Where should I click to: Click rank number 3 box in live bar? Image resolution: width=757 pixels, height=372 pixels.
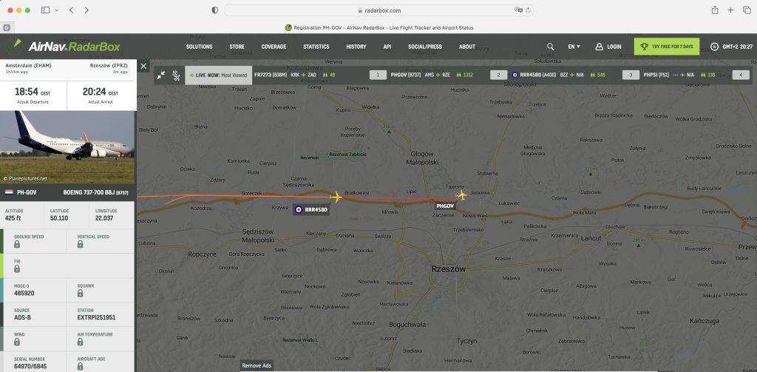(631, 75)
